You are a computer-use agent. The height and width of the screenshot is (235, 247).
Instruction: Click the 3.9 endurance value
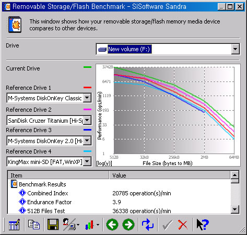point(116,202)
